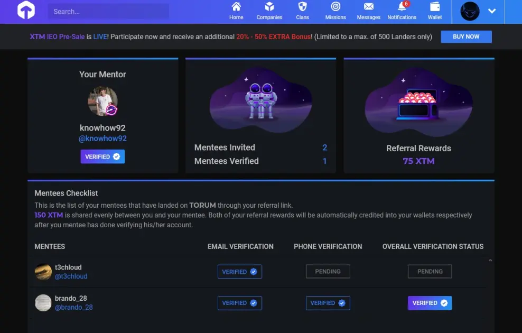
Task: Click the Your Mentor heading
Action: (102, 74)
